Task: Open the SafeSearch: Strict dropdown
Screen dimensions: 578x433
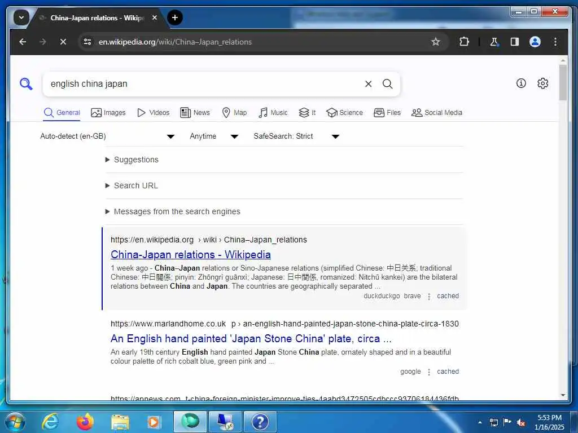Action: point(296,136)
